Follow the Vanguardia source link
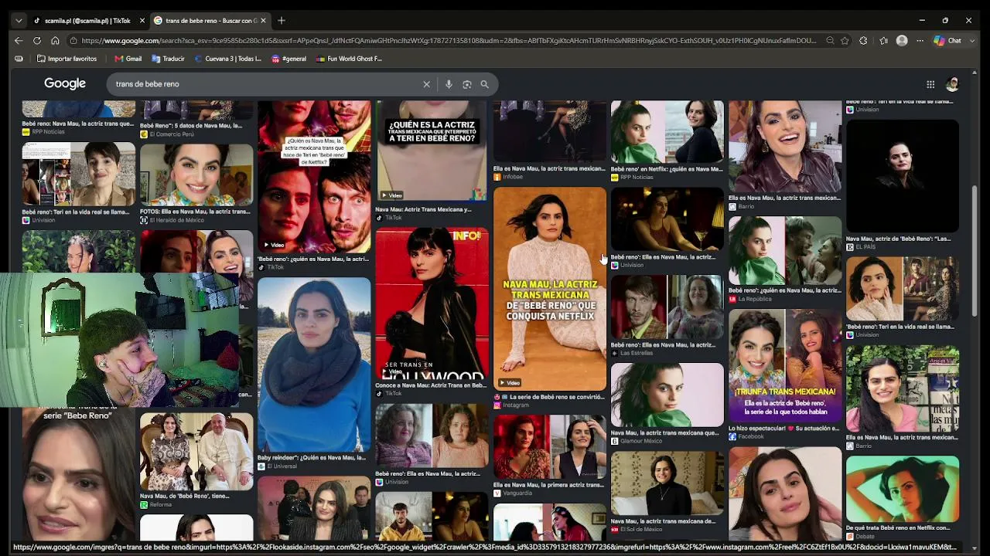This screenshot has height=556, width=990. 517,493
